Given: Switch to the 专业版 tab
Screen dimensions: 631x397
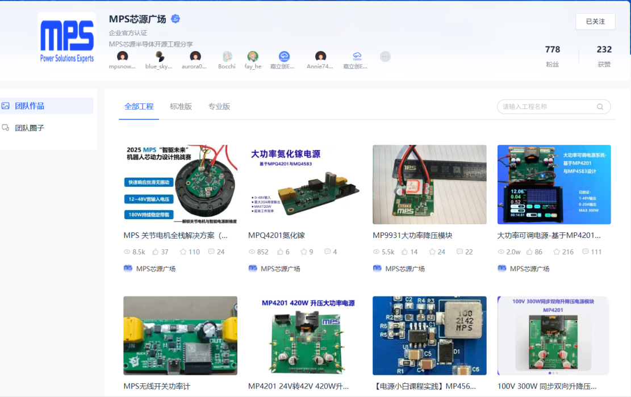Looking at the screenshot, I should pos(219,107).
